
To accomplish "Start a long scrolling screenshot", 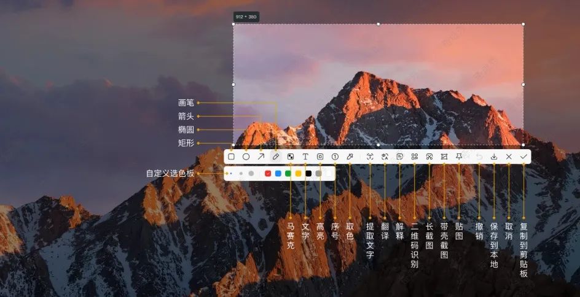I will 429,157.
